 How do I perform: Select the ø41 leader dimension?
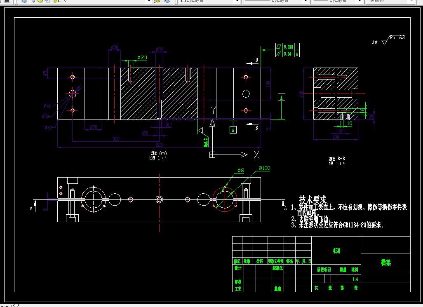coord(47,106)
